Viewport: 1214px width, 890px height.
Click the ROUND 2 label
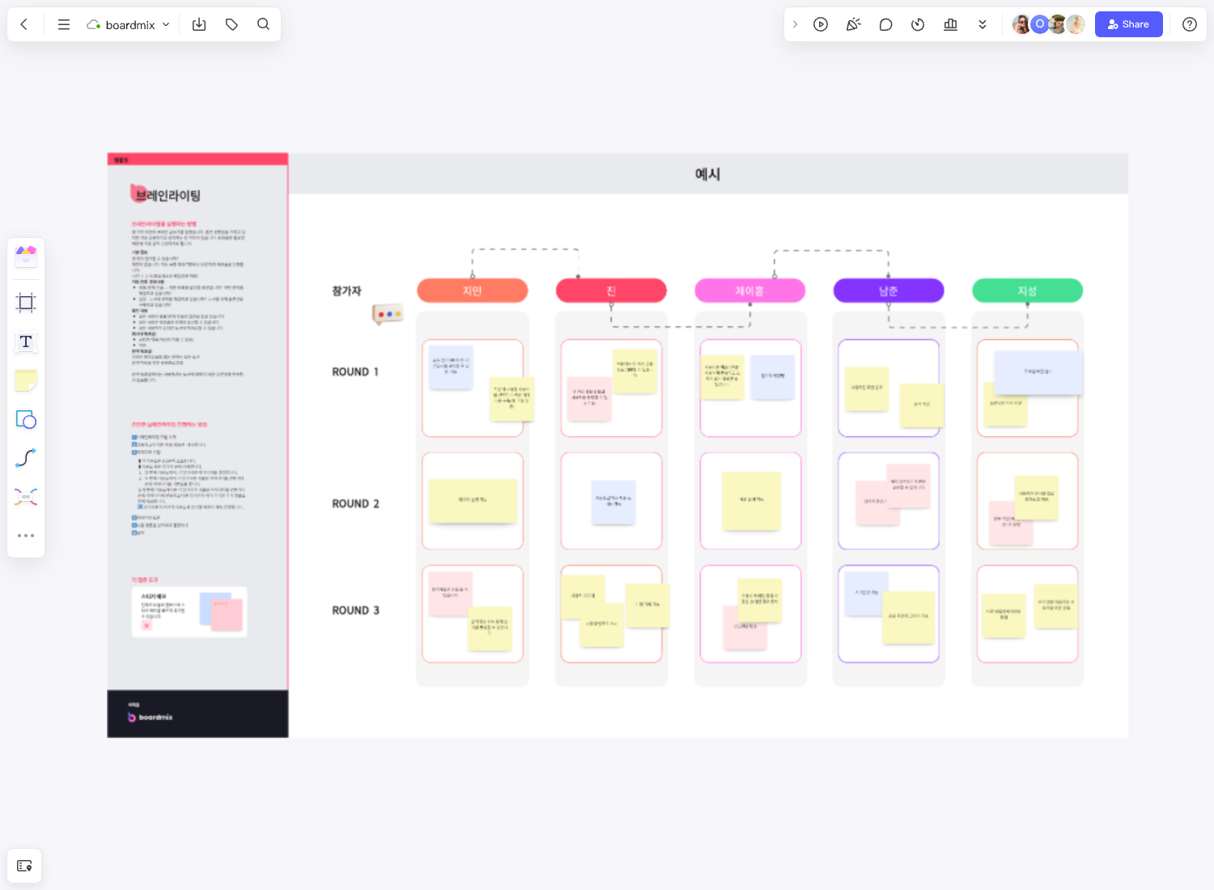coord(355,504)
